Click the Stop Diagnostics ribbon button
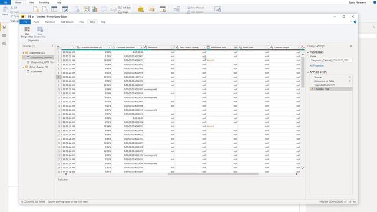This screenshot has height=212, width=377. [39, 32]
